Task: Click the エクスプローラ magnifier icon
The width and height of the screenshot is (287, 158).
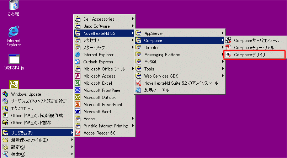Action: pyautogui.click(x=5, y=109)
